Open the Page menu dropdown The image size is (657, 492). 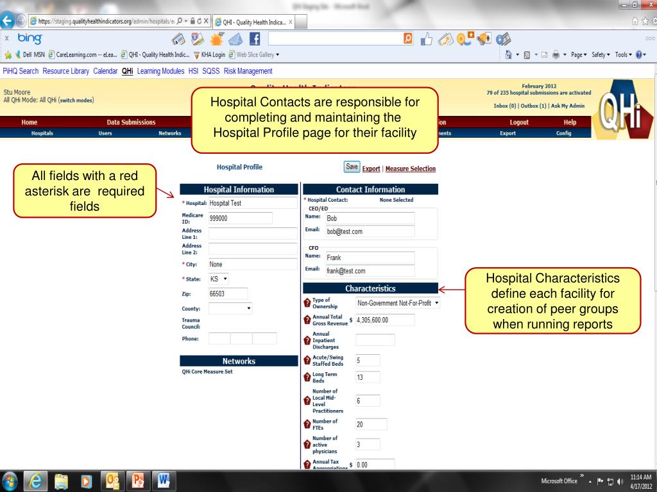coord(579,54)
